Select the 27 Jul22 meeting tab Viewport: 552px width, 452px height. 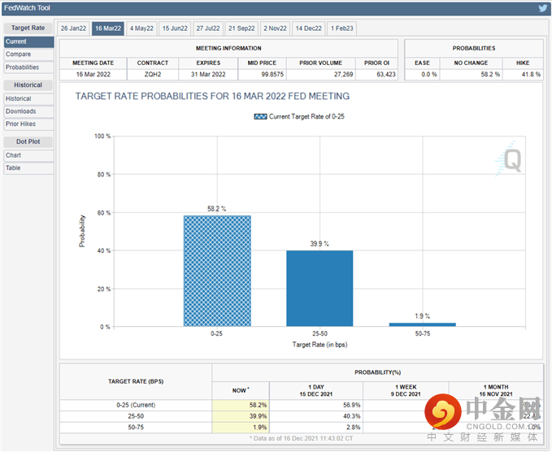pos(209,28)
